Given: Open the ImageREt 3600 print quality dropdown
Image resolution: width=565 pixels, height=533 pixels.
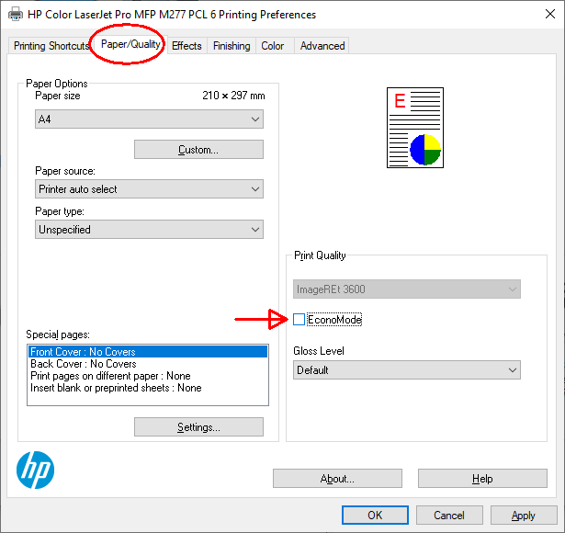Looking at the screenshot, I should pos(407,289).
